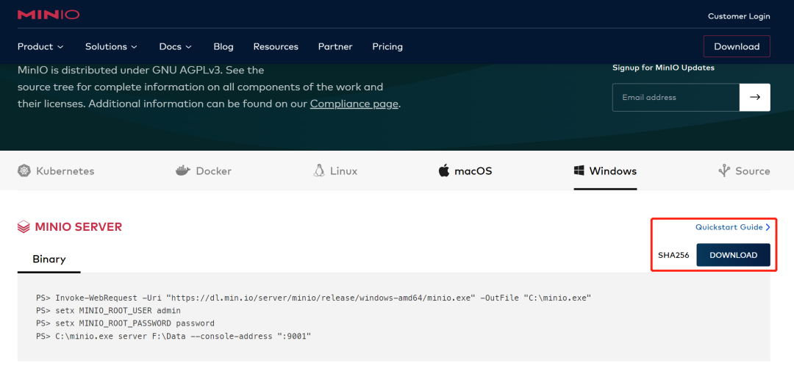Click the setx MINIO_ROOT_USER admin line

tap(108, 310)
